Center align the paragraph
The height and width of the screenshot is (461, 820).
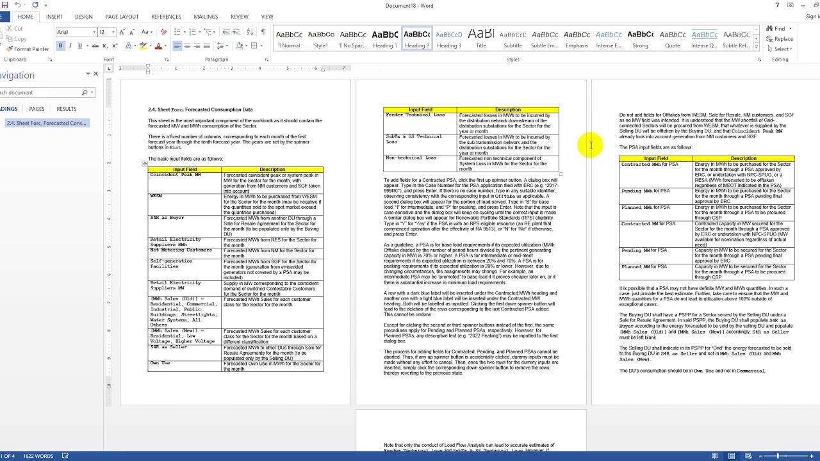(187, 45)
